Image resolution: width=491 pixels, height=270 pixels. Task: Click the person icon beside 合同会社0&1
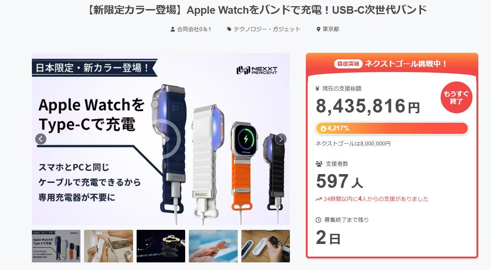[x=172, y=29]
